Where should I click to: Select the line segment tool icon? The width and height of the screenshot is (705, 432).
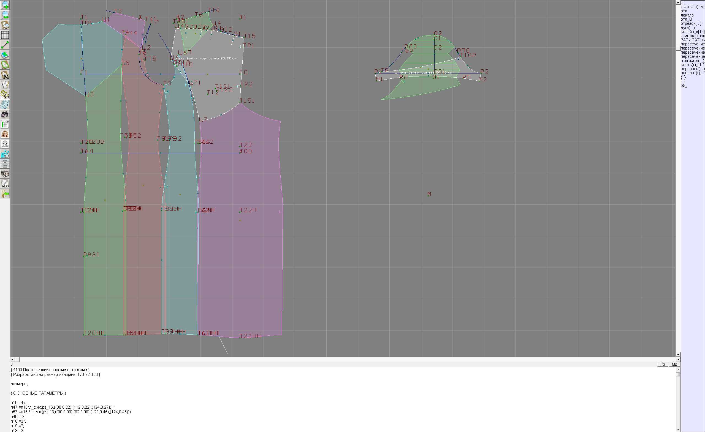click(5, 45)
